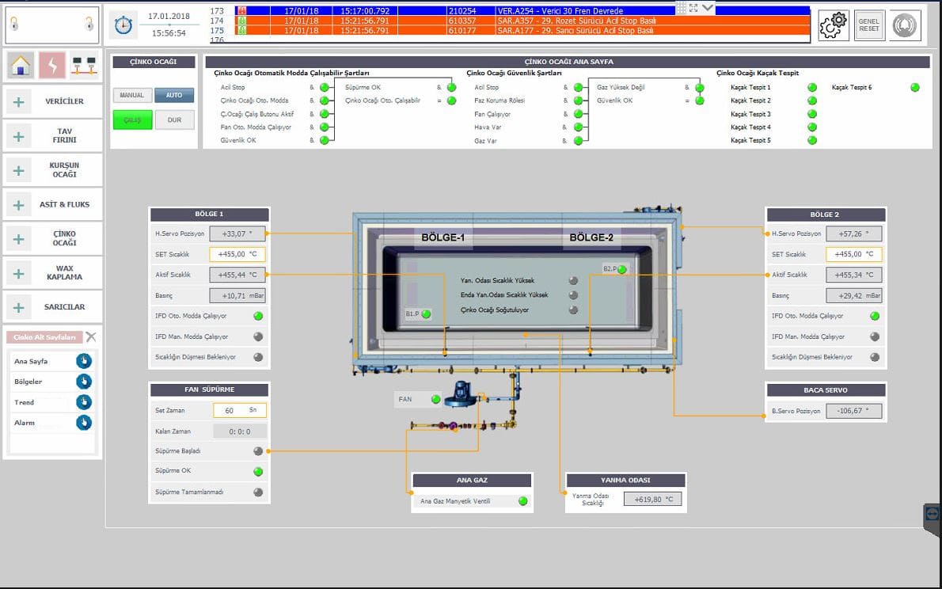Open the settings gears icon
This screenshot has height=589, width=942.
[x=833, y=25]
